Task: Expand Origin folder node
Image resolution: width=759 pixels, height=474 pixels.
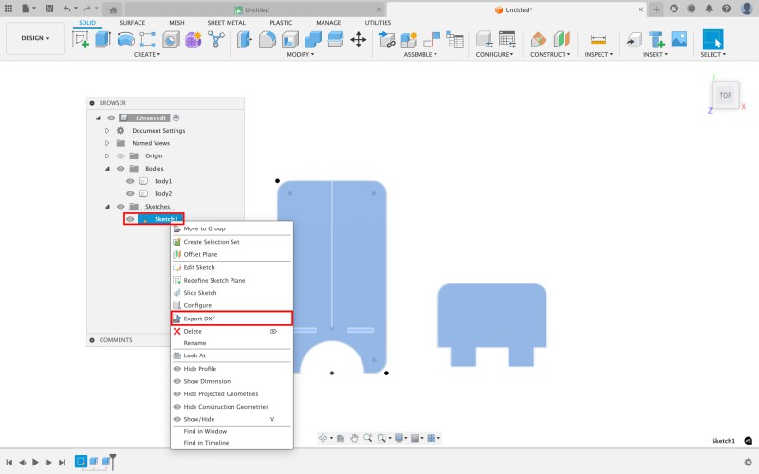Action: [107, 155]
